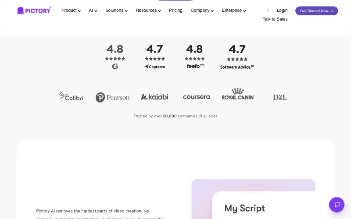Open the Resources dropdown menu

tap(148, 11)
